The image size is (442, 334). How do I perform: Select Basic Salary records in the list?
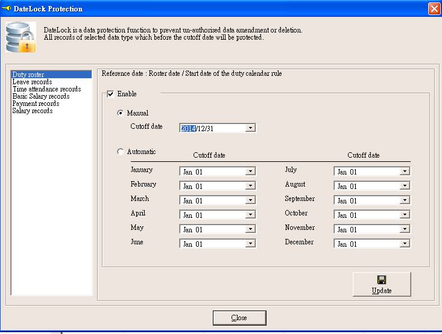tap(51, 96)
